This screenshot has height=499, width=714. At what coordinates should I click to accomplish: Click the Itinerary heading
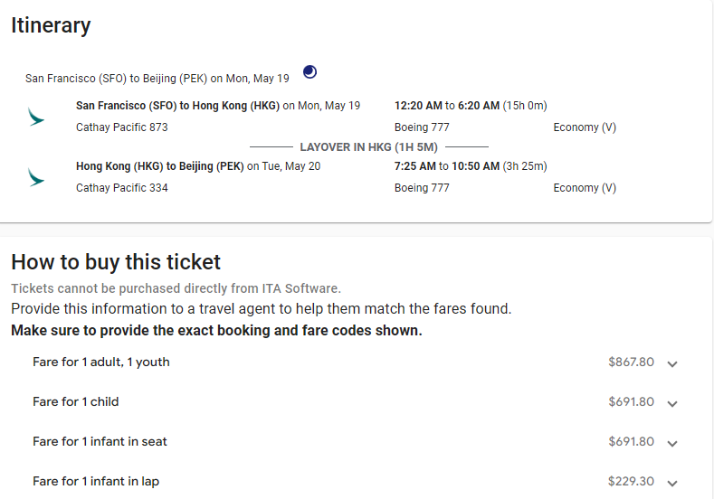[51, 25]
